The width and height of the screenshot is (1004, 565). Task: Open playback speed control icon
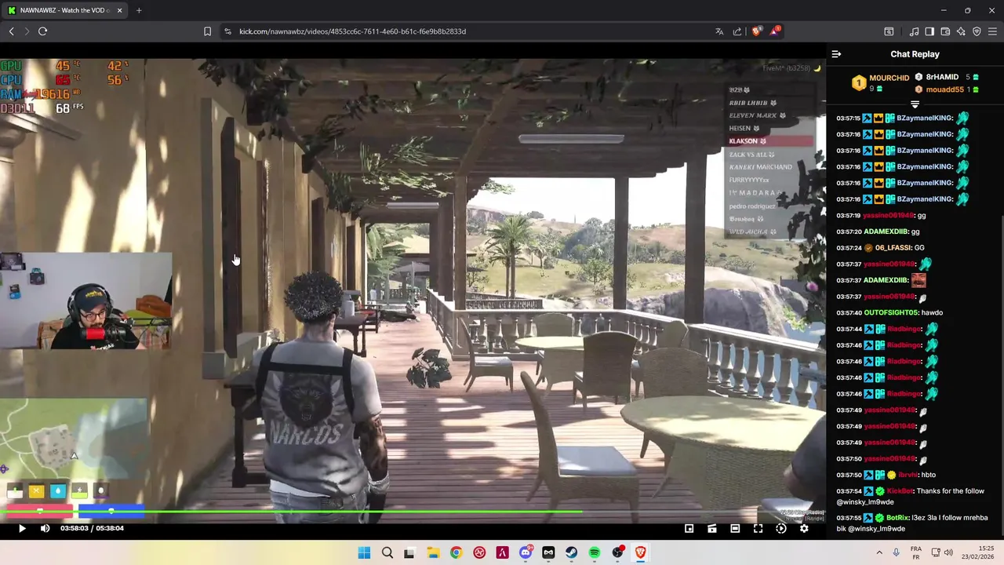tap(781, 528)
